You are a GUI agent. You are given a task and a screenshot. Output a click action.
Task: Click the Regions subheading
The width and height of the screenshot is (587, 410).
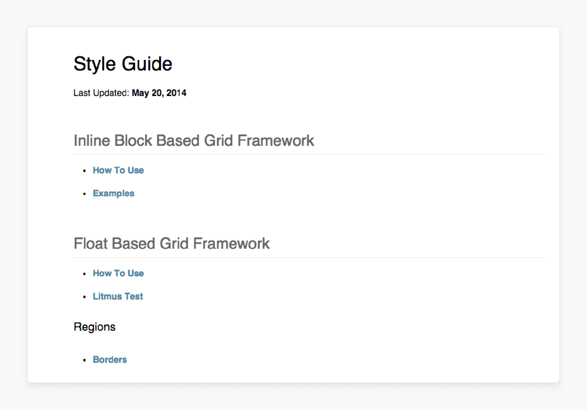tap(94, 327)
